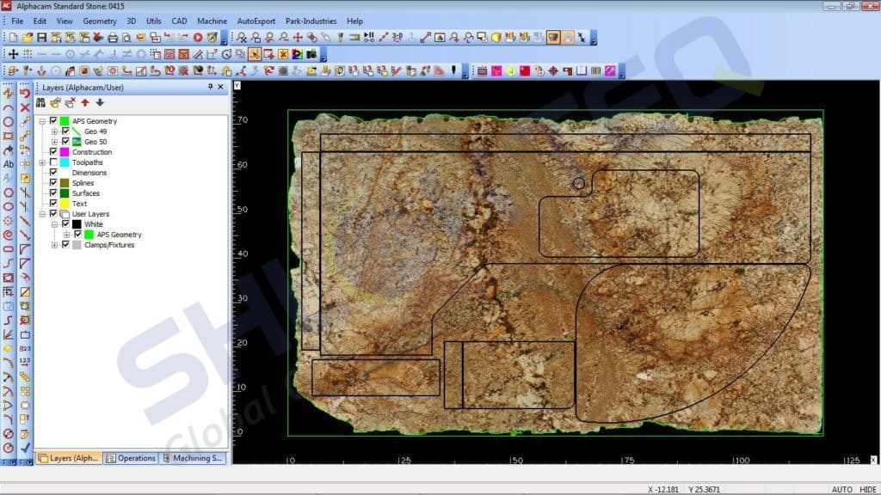Delete layer with red X layers icon
Viewport: 881px width, 495px height.
click(71, 103)
